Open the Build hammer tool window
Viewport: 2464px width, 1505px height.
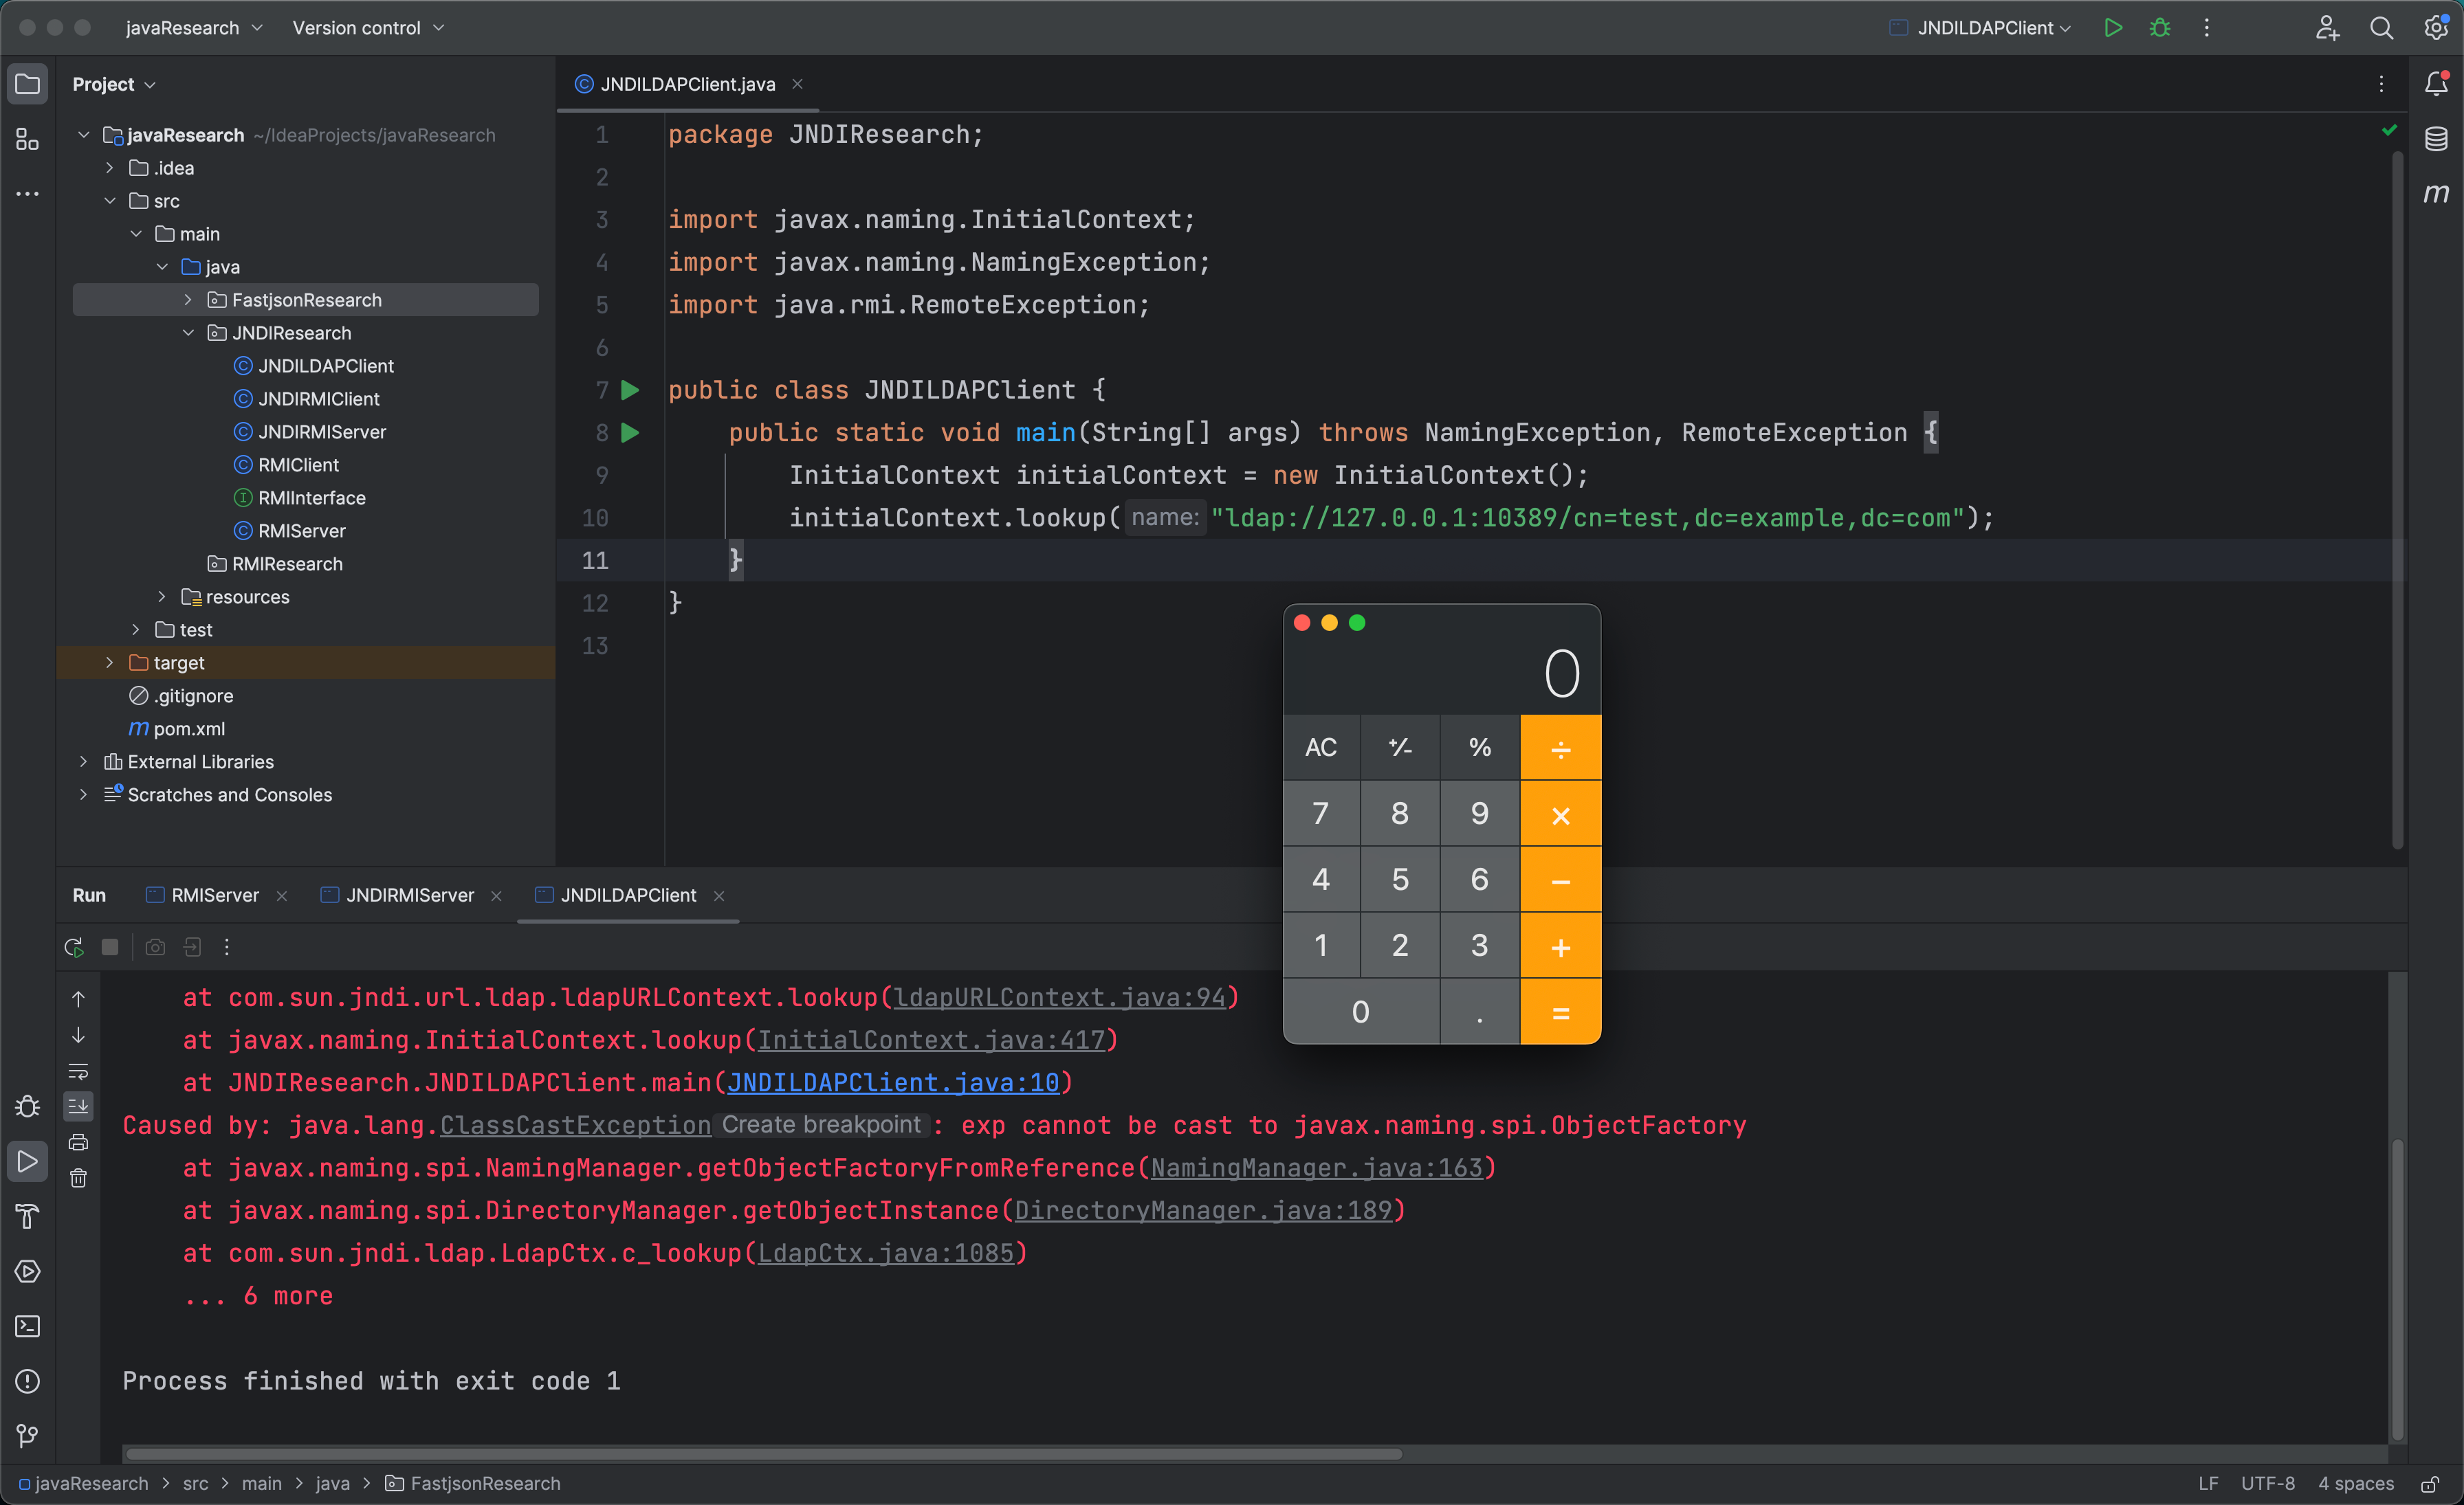coord(28,1217)
